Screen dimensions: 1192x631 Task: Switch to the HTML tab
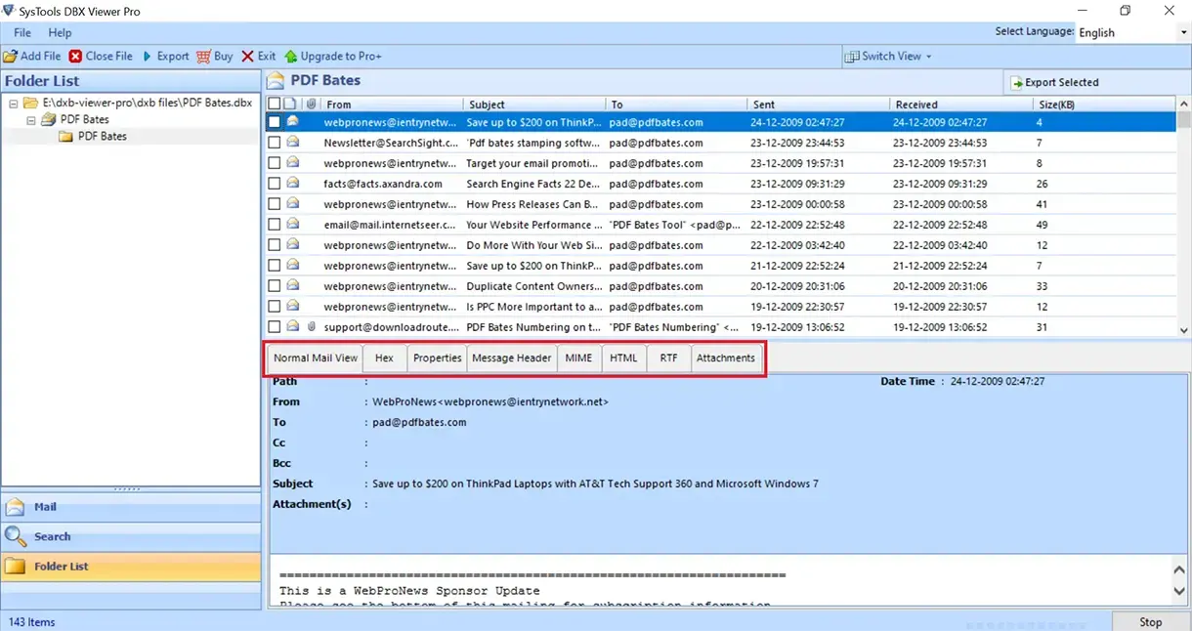pyautogui.click(x=623, y=358)
